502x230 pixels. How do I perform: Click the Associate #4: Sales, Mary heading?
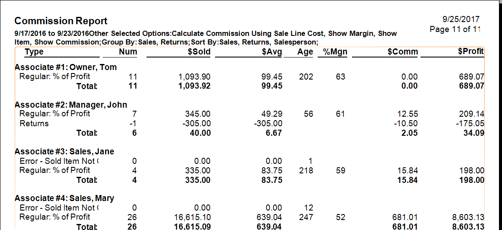click(x=65, y=198)
